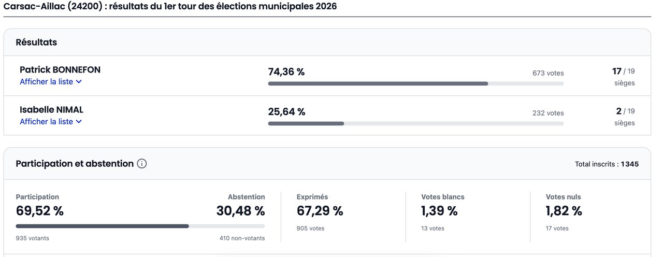
Task: Click the '673 votes' count
Action: [548, 73]
